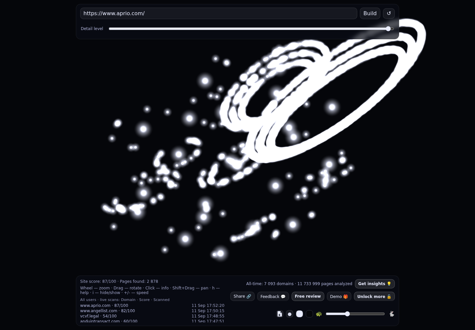475x330 pixels.
Task: Click the '11 Sep 17:52:20' timestamp
Action: coord(208,306)
